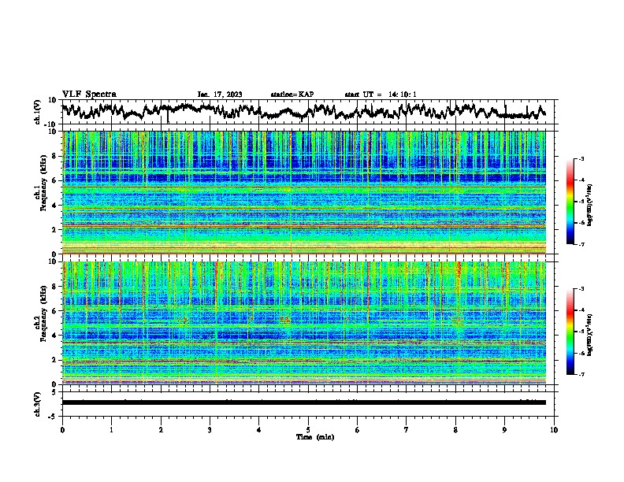This screenshot has width=624, height=482.
Task: Click the "2" kHz tick on ch.1 frequency axis
Action: click(55, 230)
